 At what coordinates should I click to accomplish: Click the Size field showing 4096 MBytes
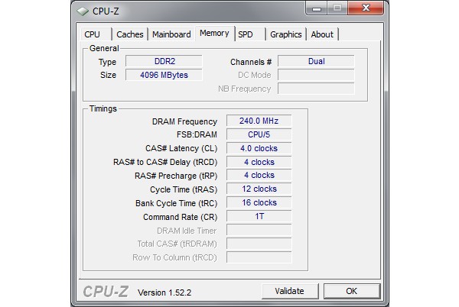(x=164, y=75)
